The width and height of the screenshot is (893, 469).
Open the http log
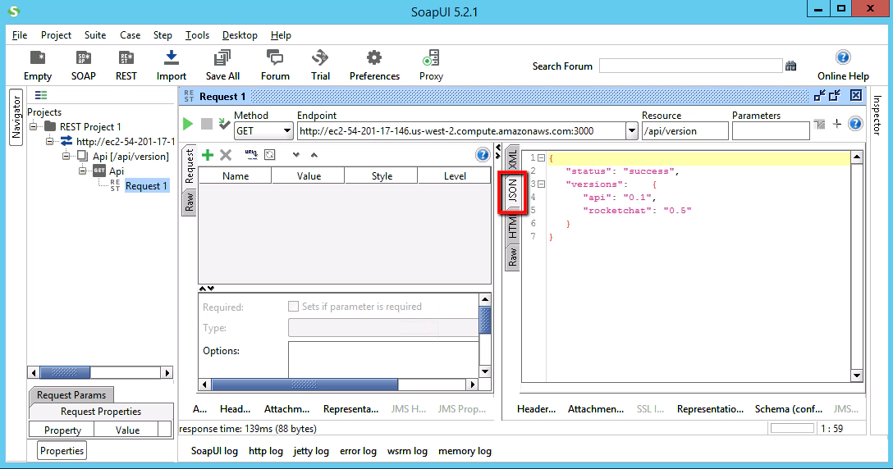click(265, 451)
